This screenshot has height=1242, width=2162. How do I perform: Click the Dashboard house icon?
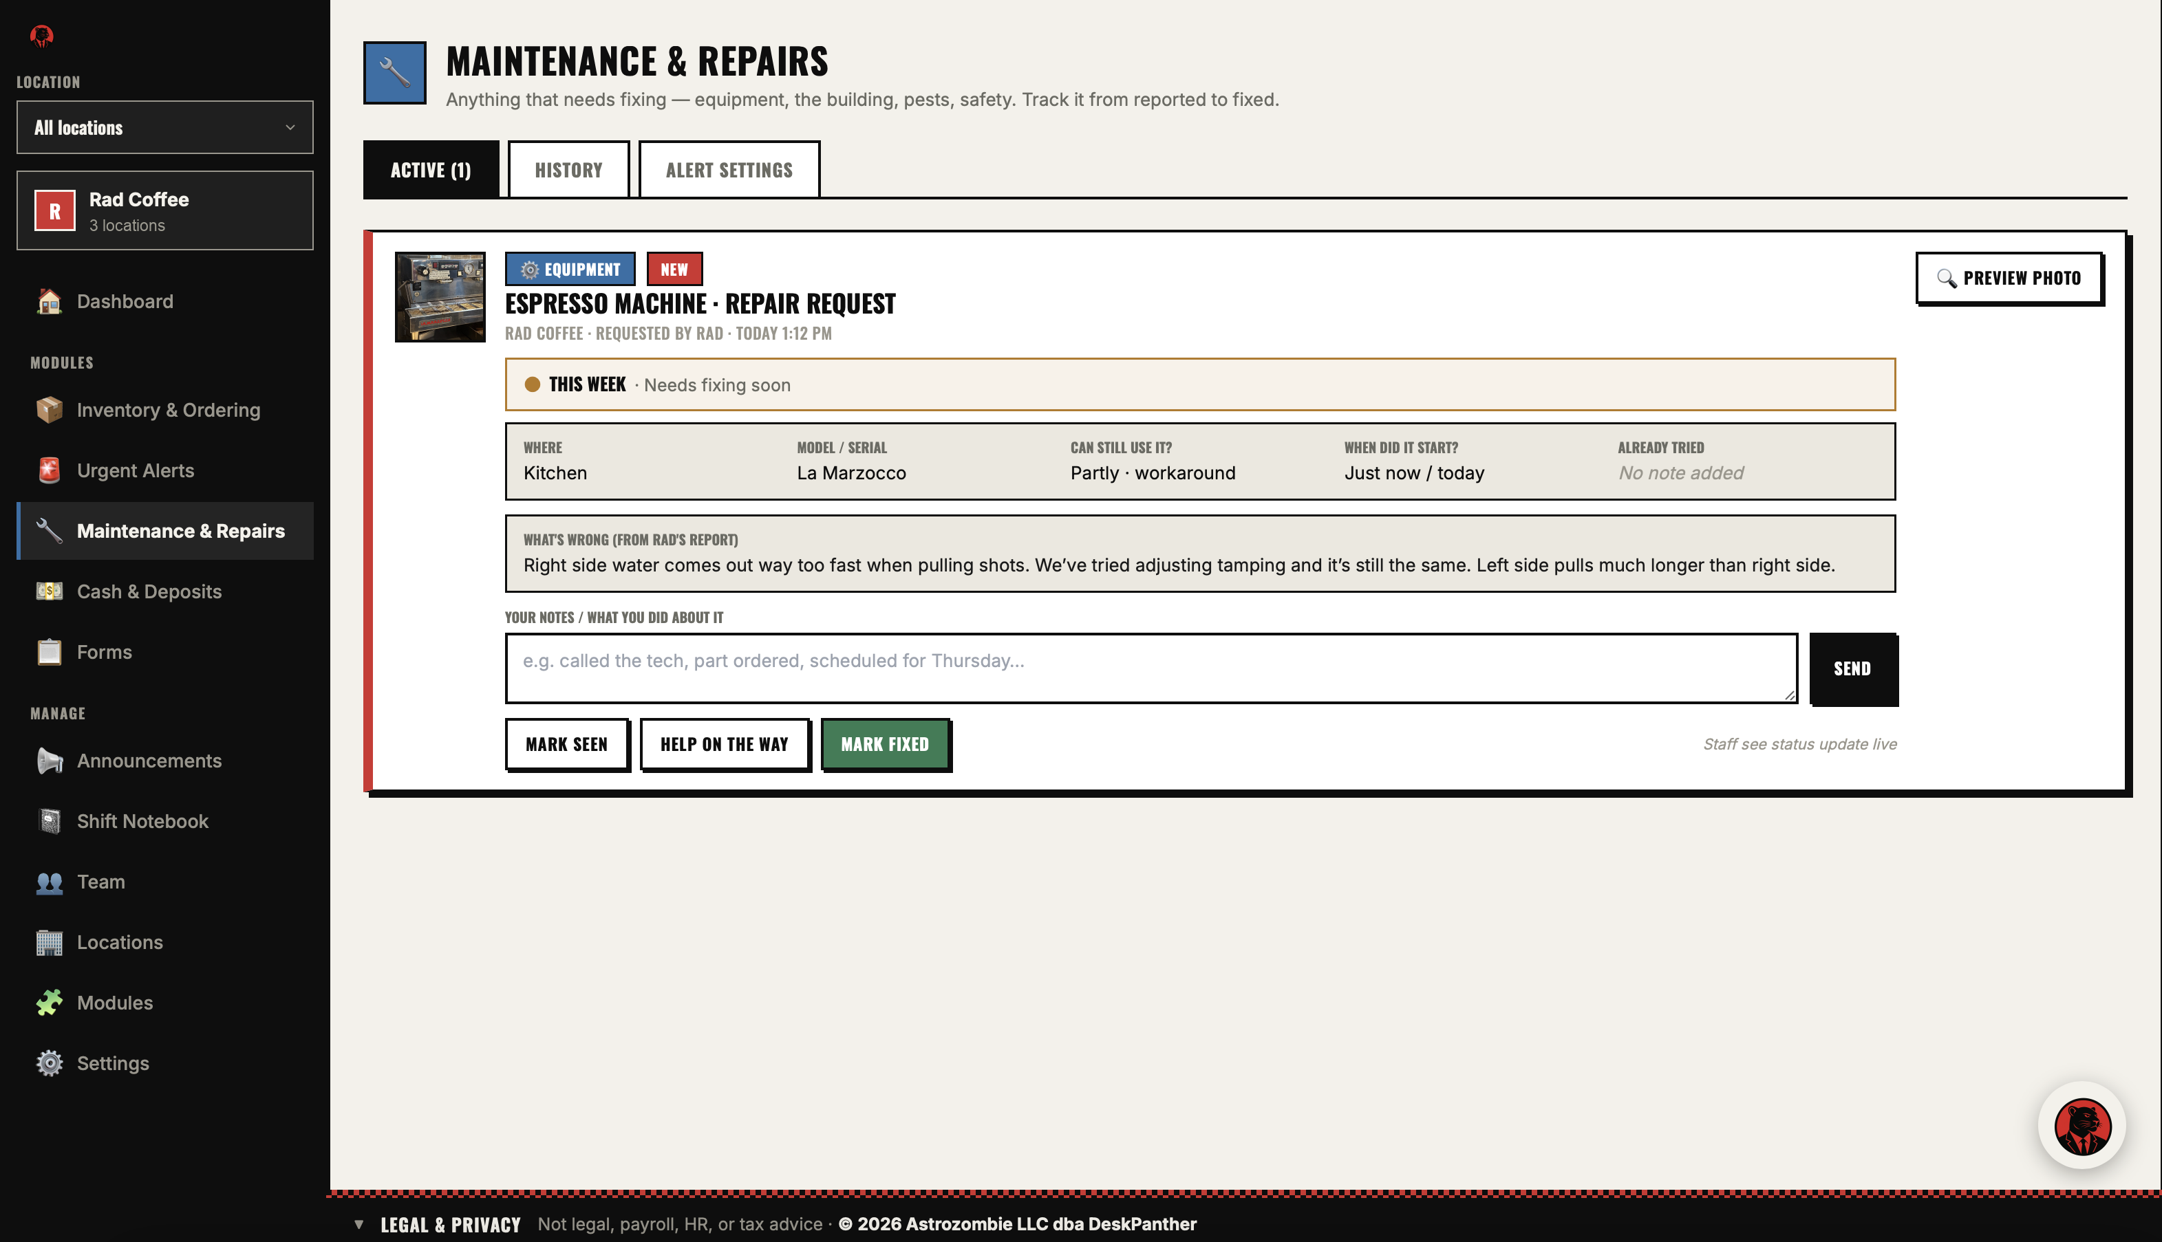pos(50,301)
